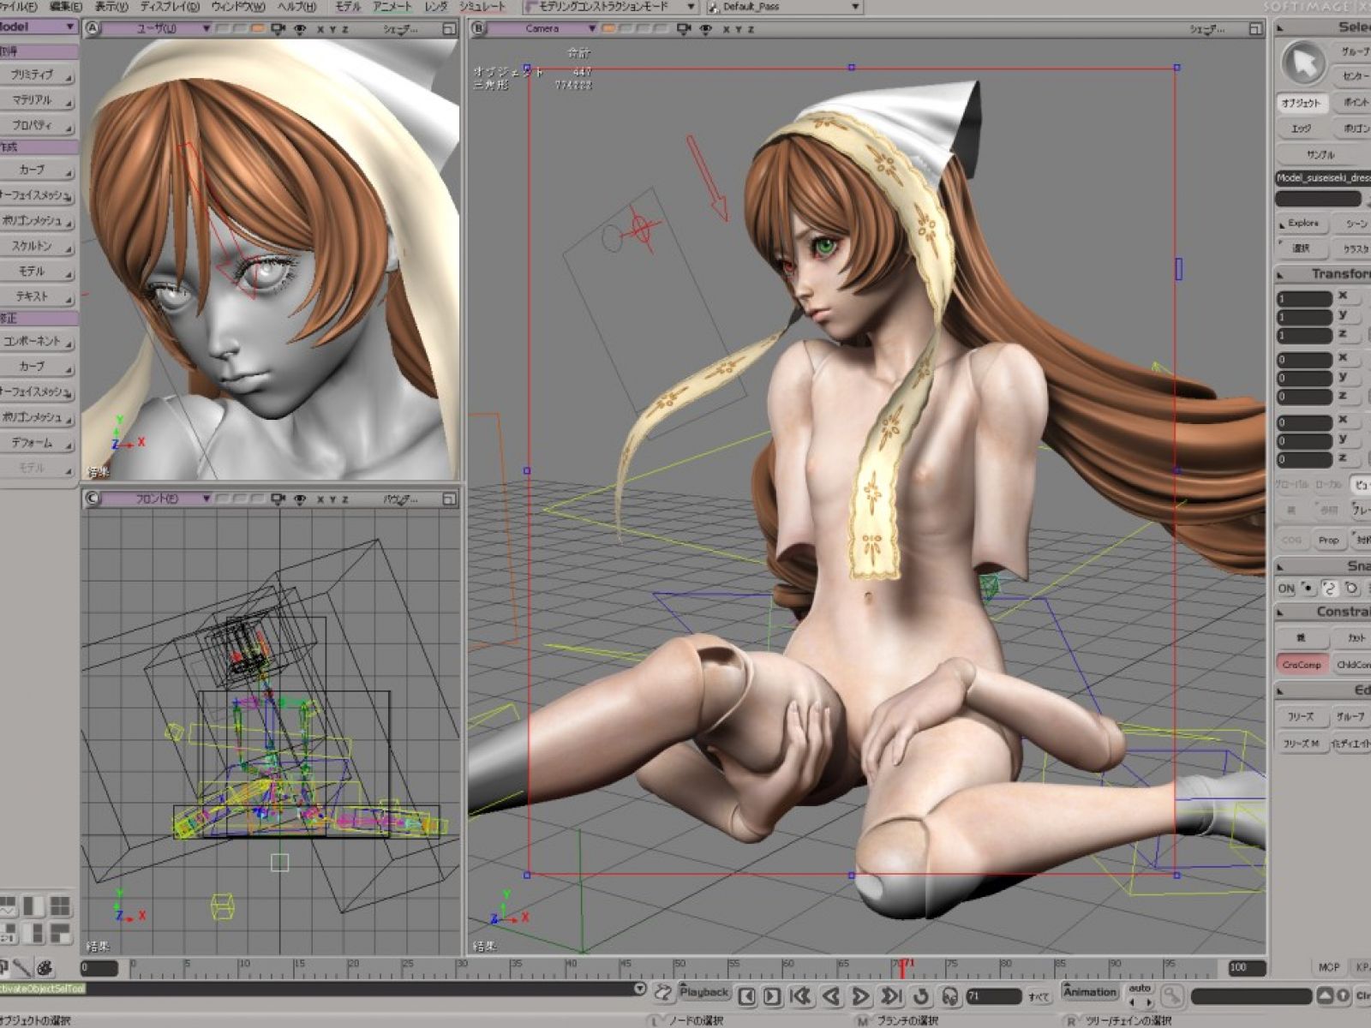The height and width of the screenshot is (1028, 1371).
Task: Open ファイル(F) menu
Action: [x=17, y=7]
